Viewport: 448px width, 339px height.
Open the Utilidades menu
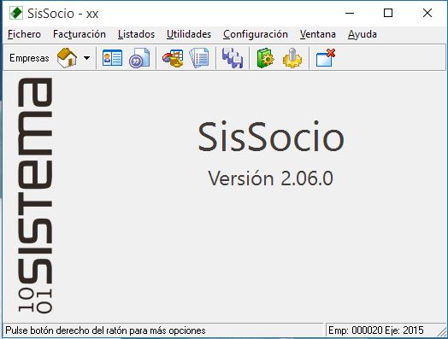tap(189, 34)
